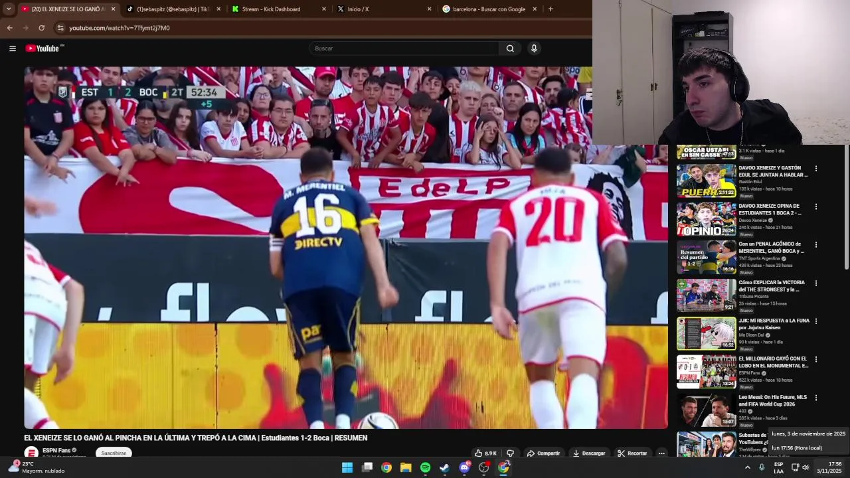The image size is (850, 478).
Task: Open 'Leo Messi: On His Future, MLS' title
Action: coord(773,400)
